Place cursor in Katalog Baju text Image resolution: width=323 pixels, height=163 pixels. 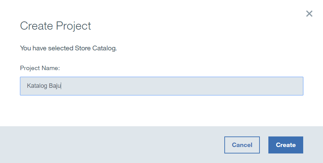(44, 86)
